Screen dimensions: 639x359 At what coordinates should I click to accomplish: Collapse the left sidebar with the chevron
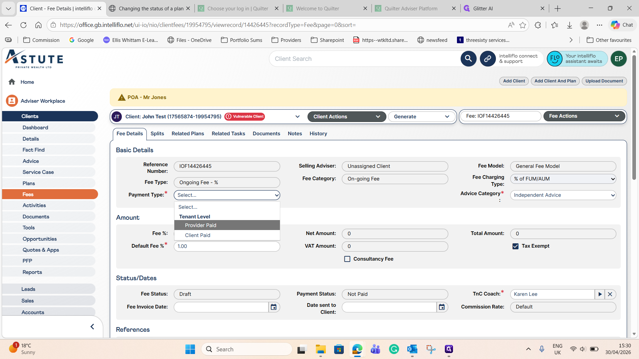[92, 327]
